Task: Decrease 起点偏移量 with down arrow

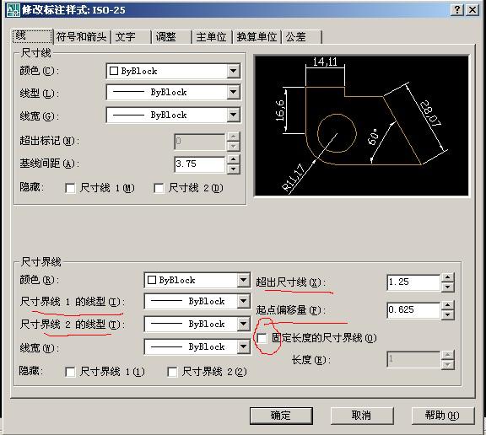Action: (x=447, y=315)
